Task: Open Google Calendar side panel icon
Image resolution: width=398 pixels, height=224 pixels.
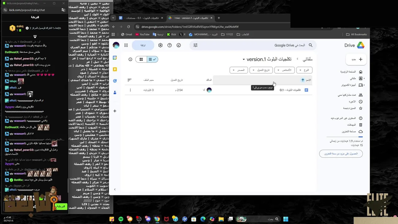Action: pyautogui.click(x=115, y=58)
